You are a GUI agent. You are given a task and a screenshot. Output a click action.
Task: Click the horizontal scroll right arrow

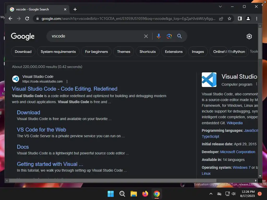tap(256, 181)
